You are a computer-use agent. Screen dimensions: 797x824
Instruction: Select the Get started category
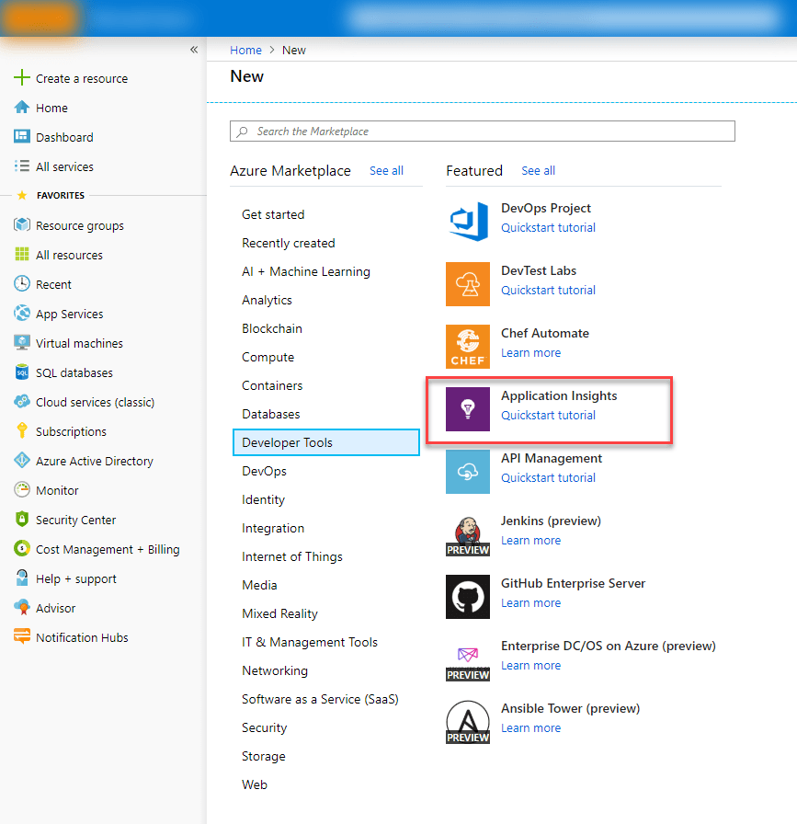273,214
